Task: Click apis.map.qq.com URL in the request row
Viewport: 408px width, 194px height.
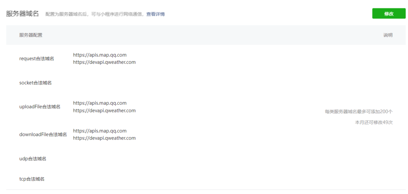Action: tap(100, 55)
